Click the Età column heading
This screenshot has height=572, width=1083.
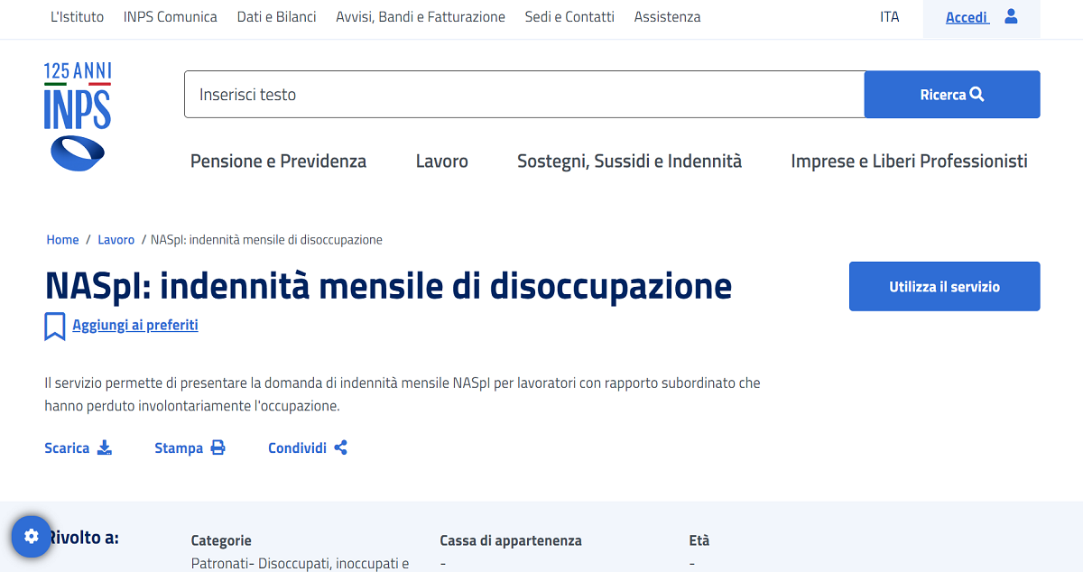[699, 541]
